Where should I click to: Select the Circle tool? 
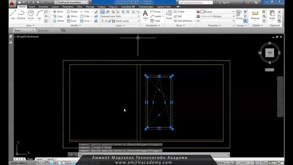tap(31, 15)
